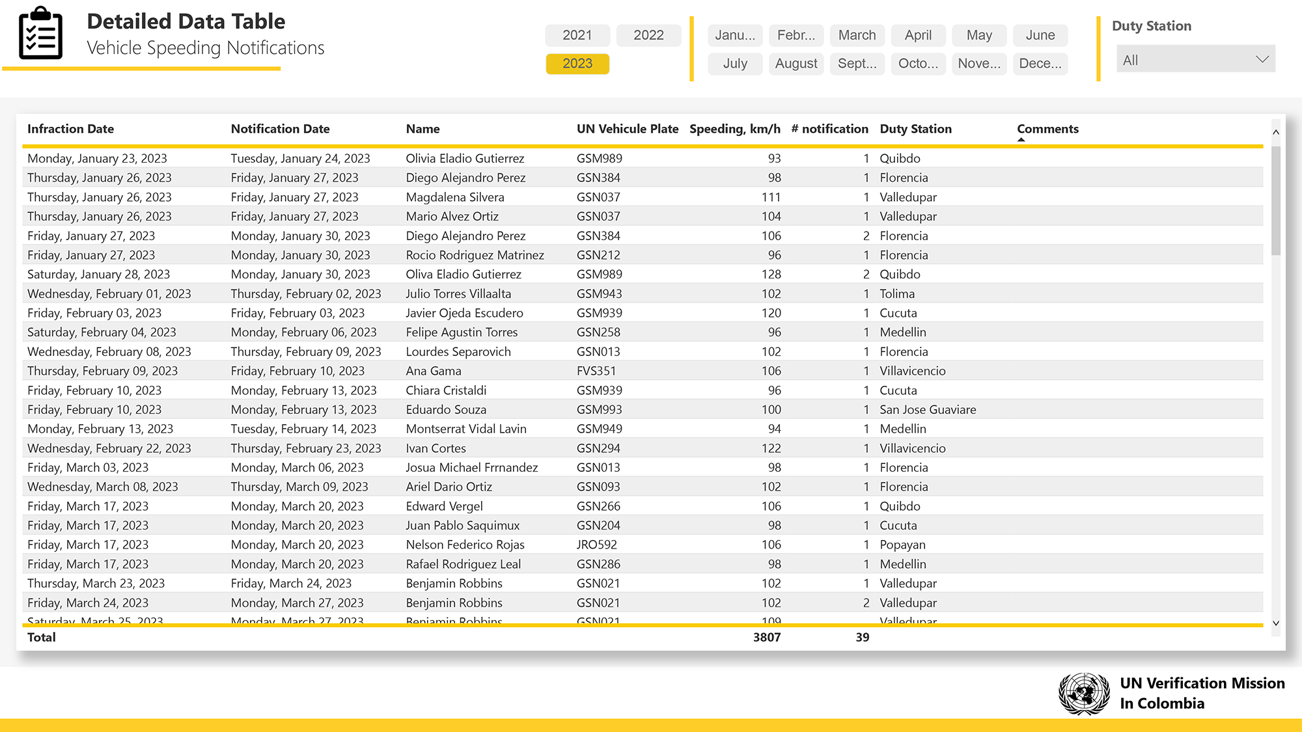The width and height of the screenshot is (1302, 732).
Task: Select name cell Montserrat Vidal Lavin
Action: (466, 429)
